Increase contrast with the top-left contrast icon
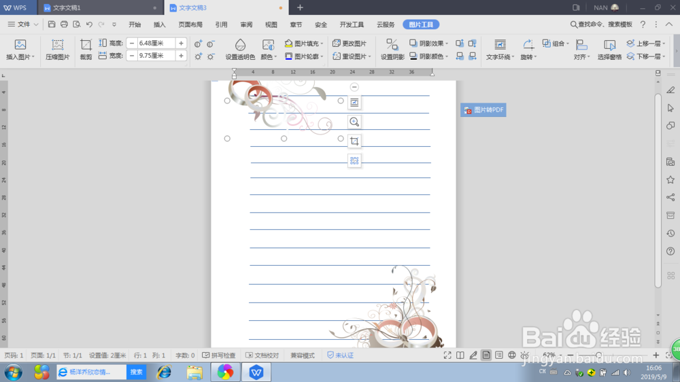Image resolution: width=680 pixels, height=382 pixels. point(198,44)
